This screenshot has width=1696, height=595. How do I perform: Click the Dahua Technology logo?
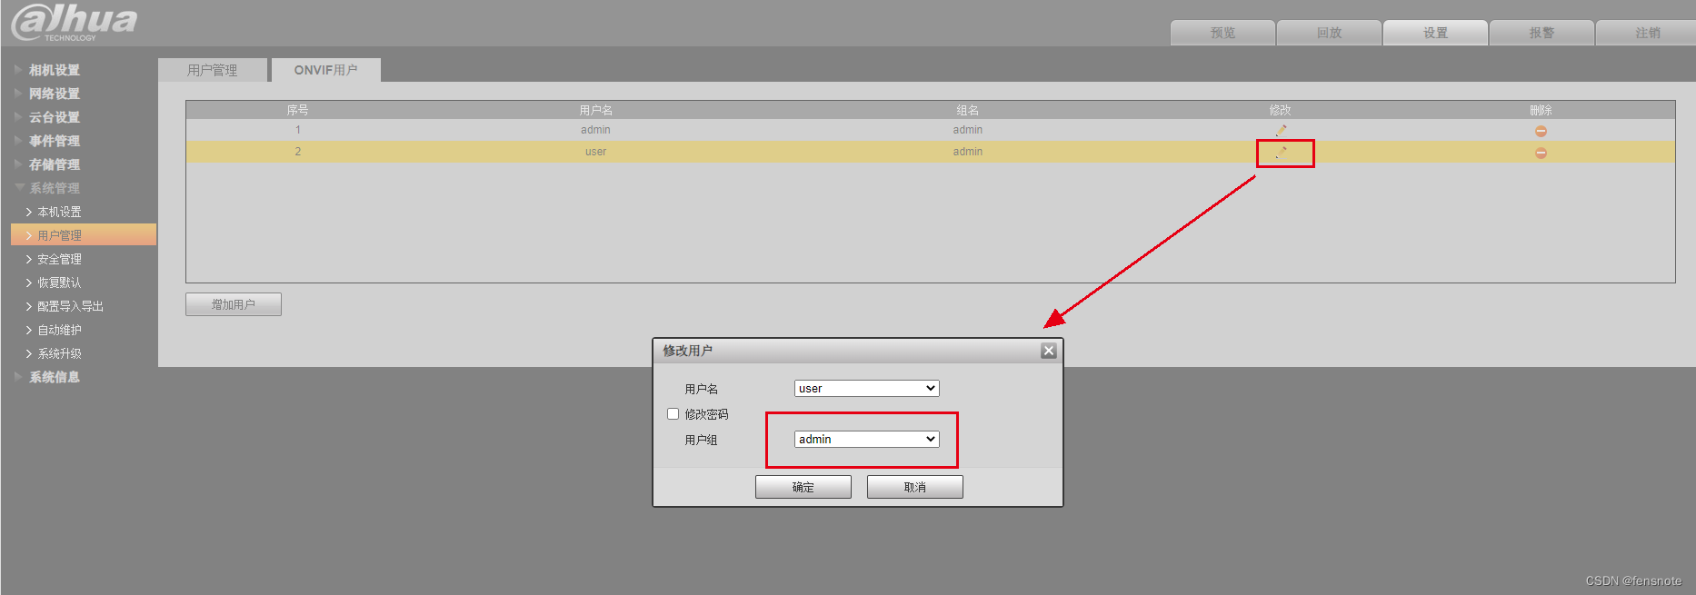(x=75, y=22)
